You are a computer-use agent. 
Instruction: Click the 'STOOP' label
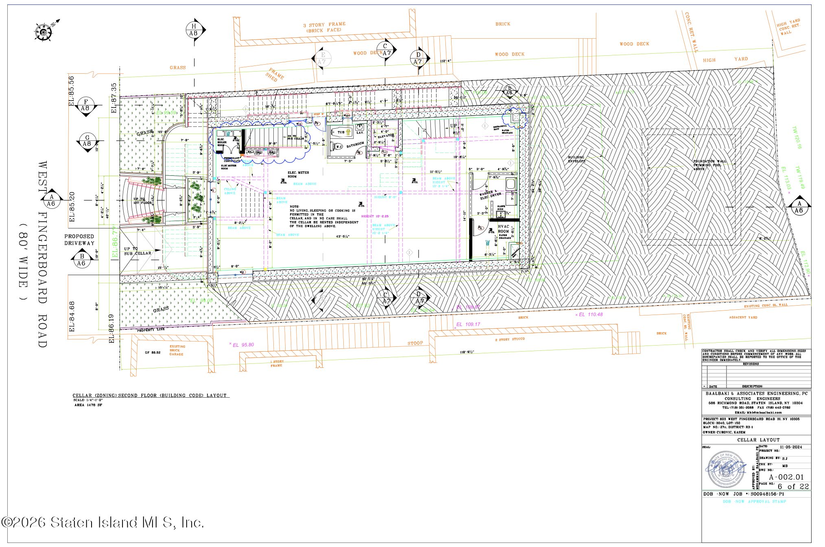pos(415,344)
